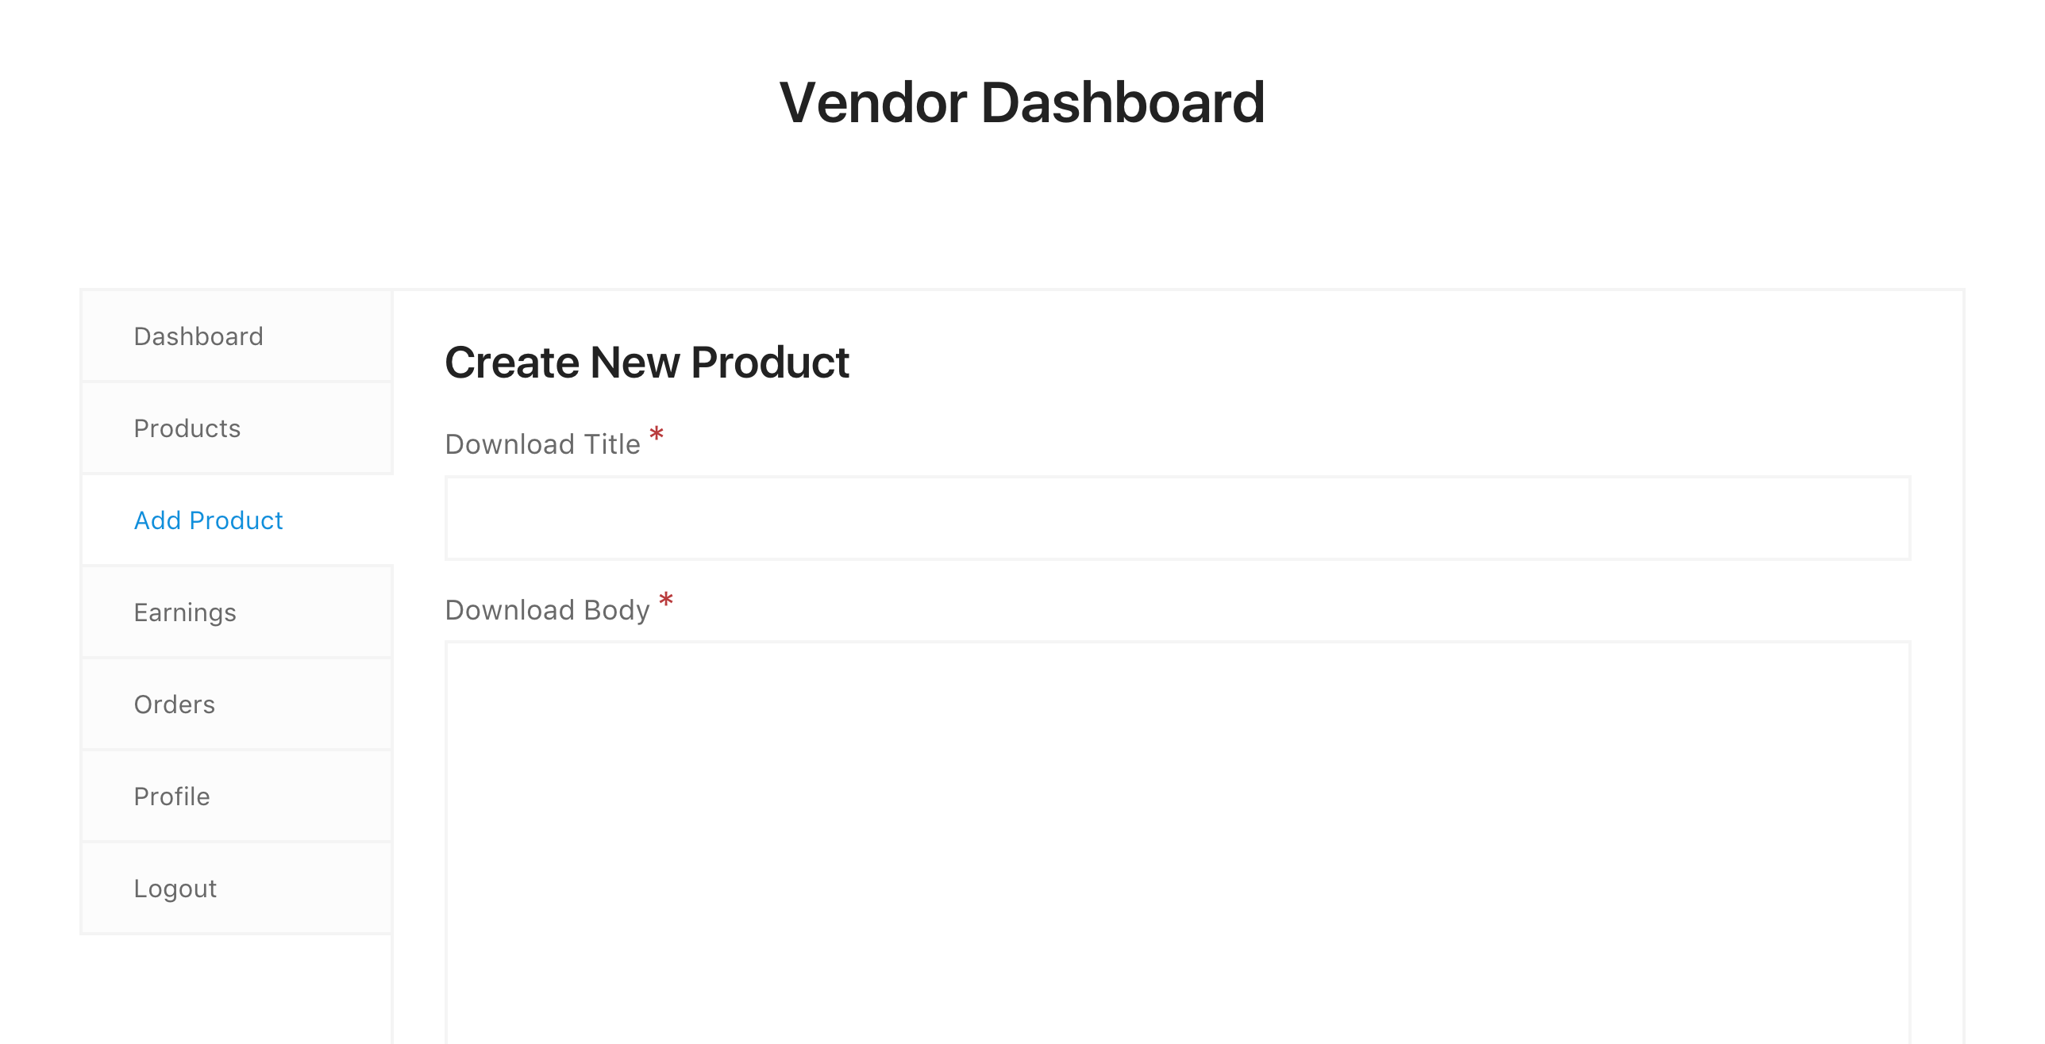
Task: Select the Add Product sidebar tab
Action: pos(208,520)
